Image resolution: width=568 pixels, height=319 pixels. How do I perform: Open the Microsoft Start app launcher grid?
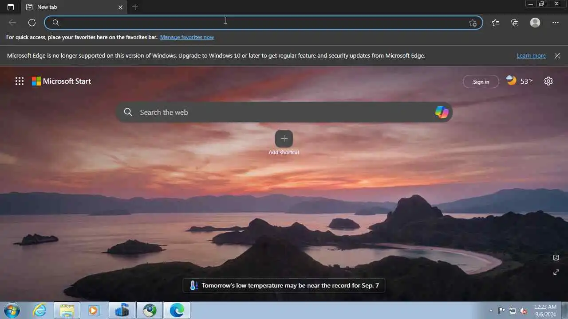click(x=20, y=81)
